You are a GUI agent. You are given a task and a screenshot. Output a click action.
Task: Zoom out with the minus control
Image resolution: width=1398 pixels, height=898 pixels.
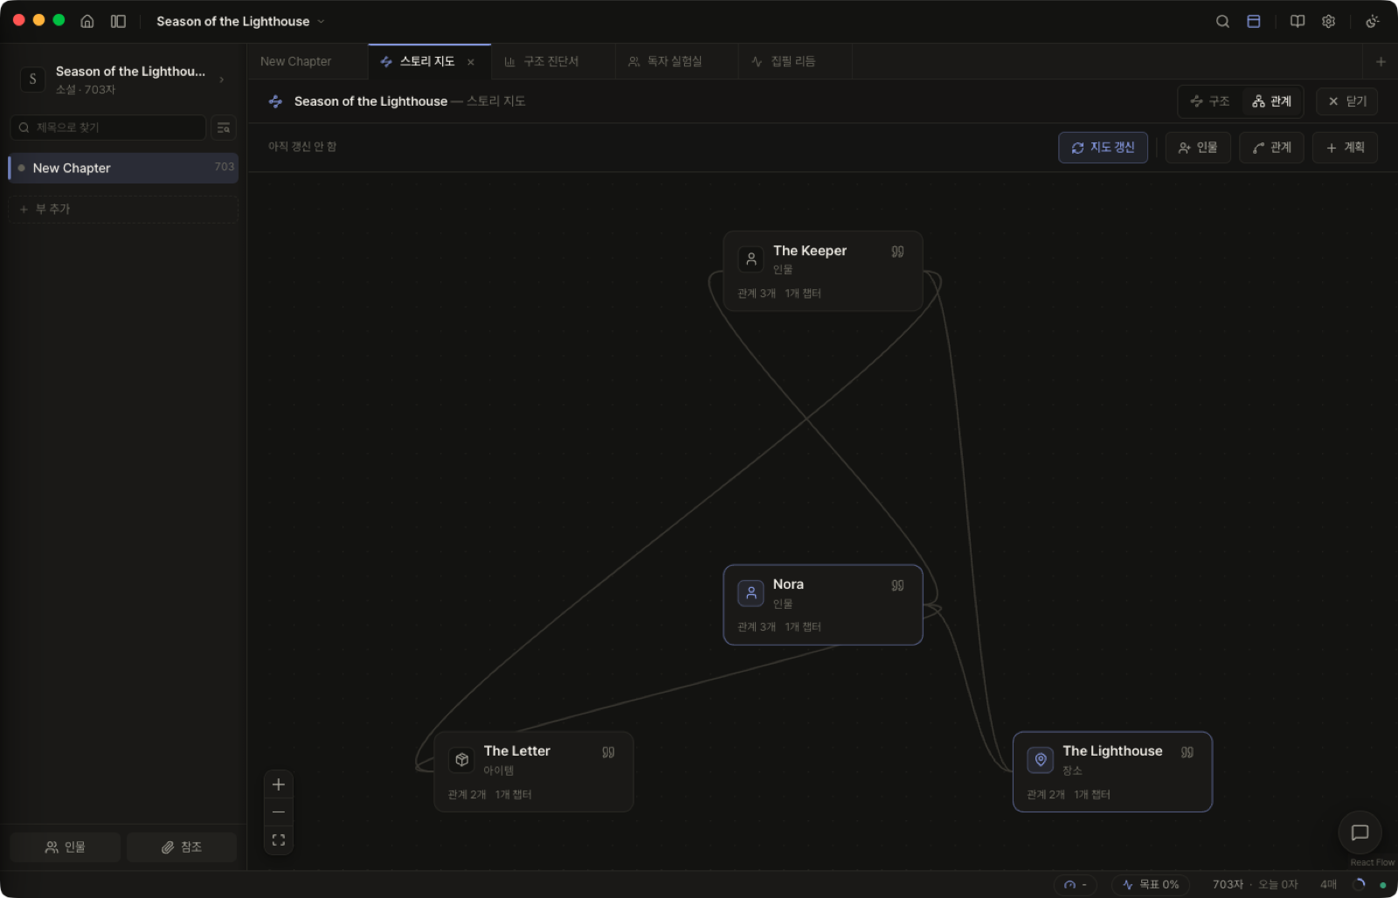(279, 812)
